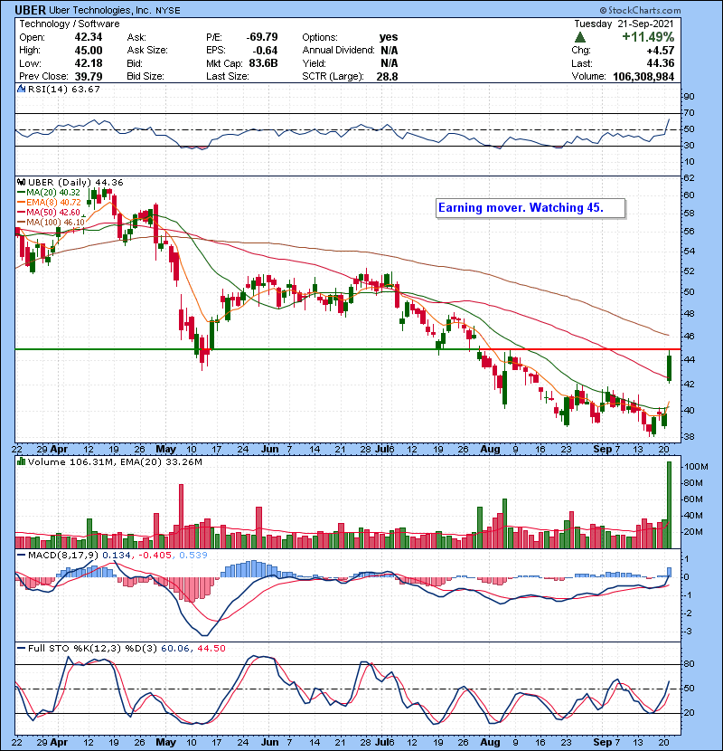Open the StockCharts.com credit at top right

[640, 10]
